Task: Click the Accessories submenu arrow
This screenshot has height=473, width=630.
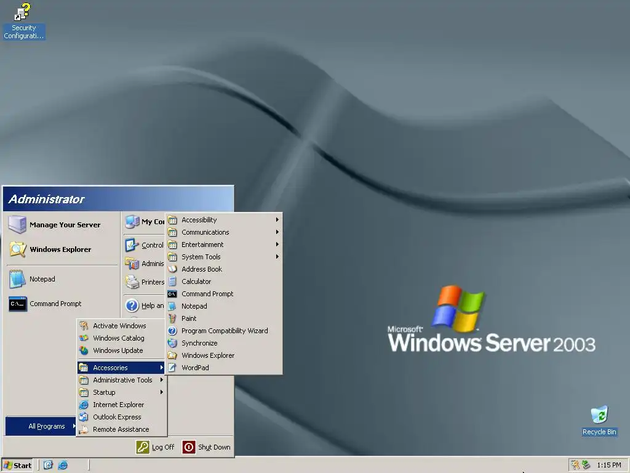Action: click(x=162, y=367)
